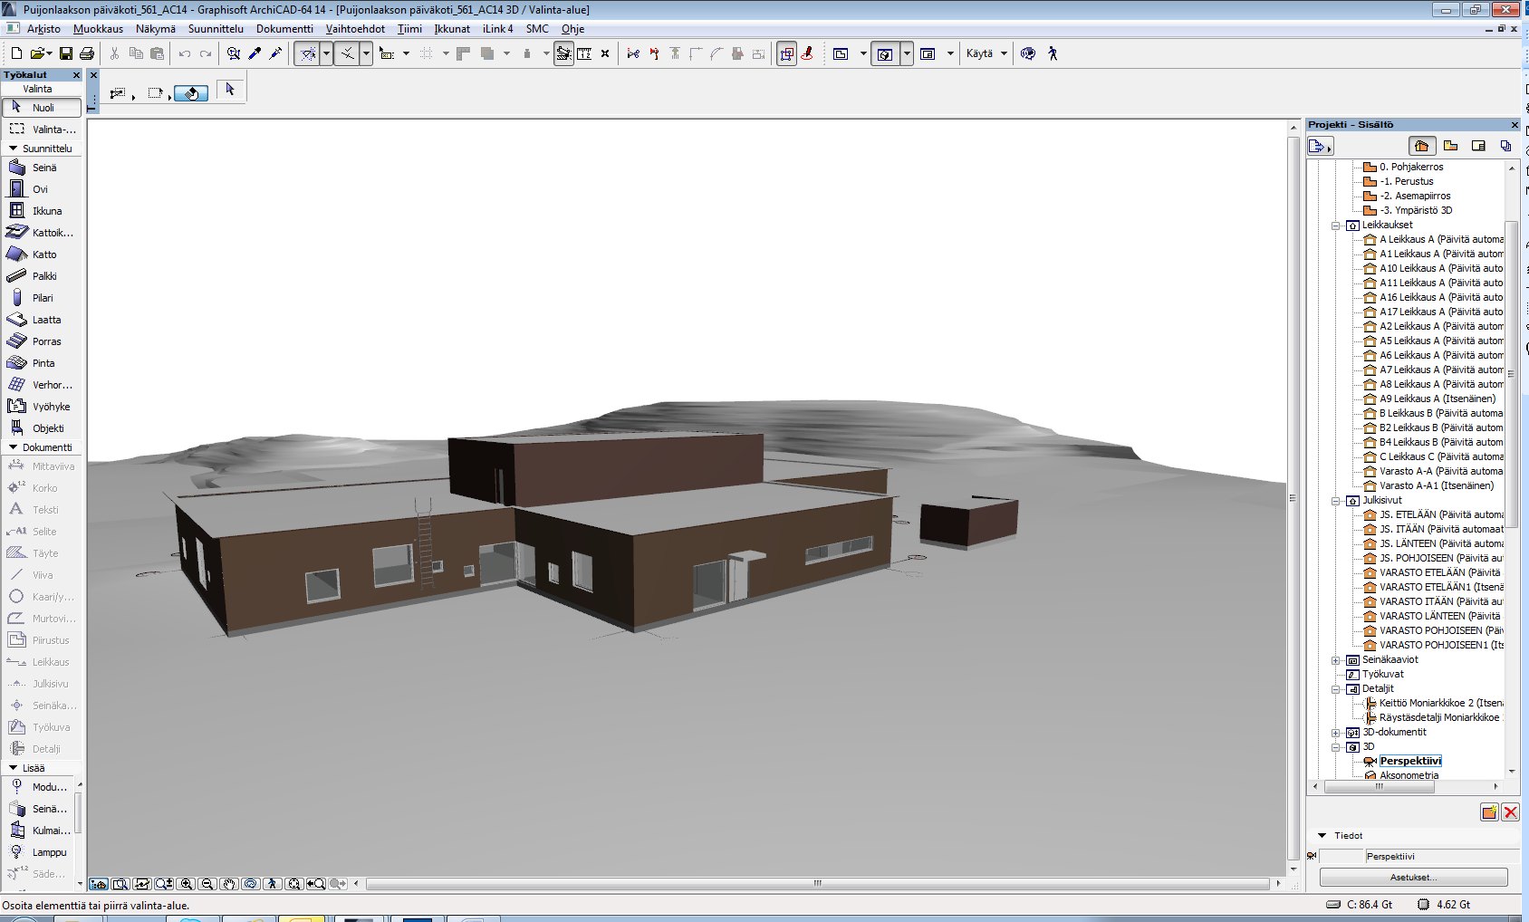
Task: Collapse the Suunnittelu toolbox section
Action: tap(13, 149)
